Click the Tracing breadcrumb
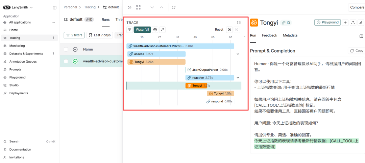Image resolution: width=365 pixels, height=163 pixels. click(x=90, y=7)
